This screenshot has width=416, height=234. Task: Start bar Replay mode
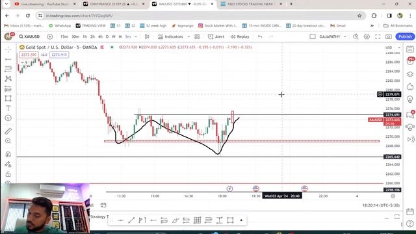point(240,36)
